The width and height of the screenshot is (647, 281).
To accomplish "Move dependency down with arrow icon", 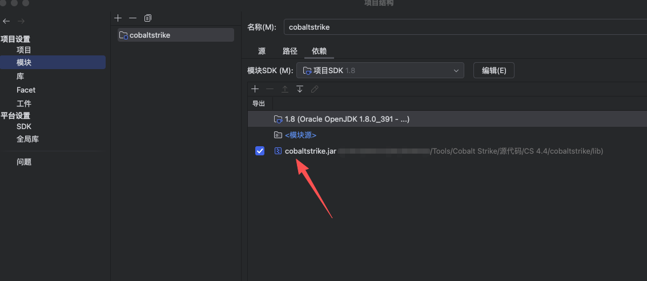I will [x=300, y=89].
